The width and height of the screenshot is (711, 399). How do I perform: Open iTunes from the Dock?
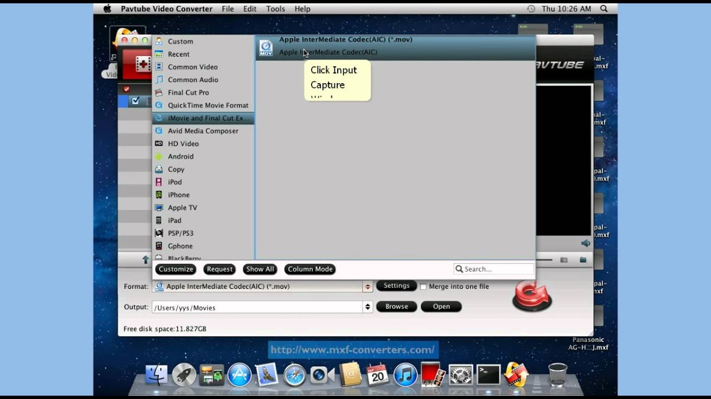tap(405, 375)
